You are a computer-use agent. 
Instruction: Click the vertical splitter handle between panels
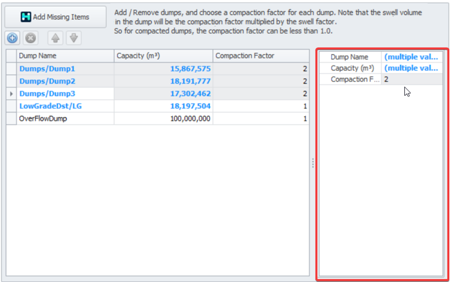tap(313, 163)
